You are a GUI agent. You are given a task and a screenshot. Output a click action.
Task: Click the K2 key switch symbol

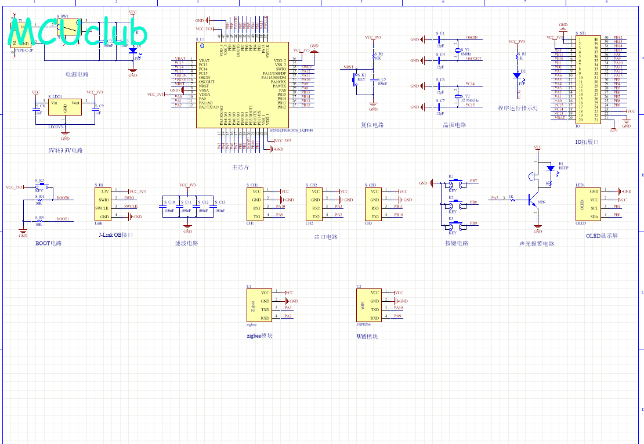pos(456,204)
